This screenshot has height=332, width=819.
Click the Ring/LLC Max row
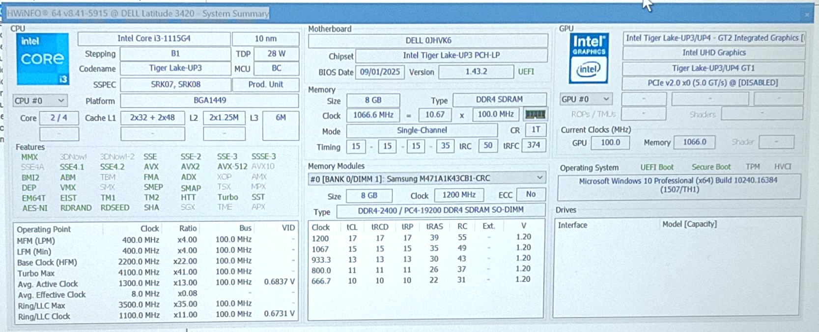pyautogui.click(x=156, y=305)
